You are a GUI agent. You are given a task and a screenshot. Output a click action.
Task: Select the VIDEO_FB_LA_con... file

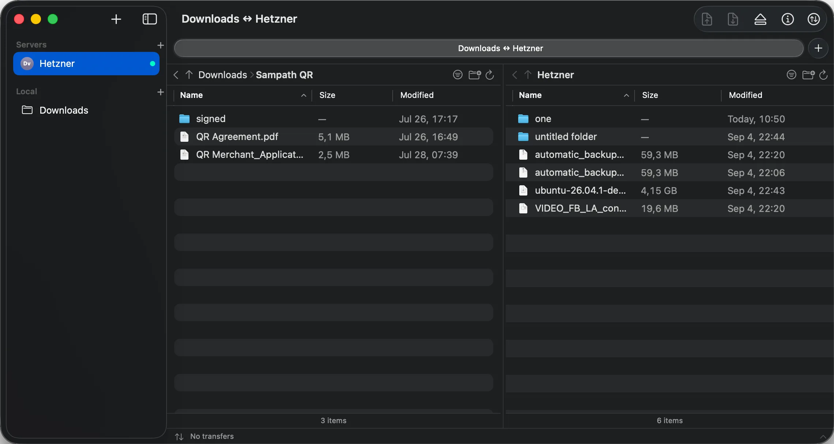pyautogui.click(x=669, y=208)
